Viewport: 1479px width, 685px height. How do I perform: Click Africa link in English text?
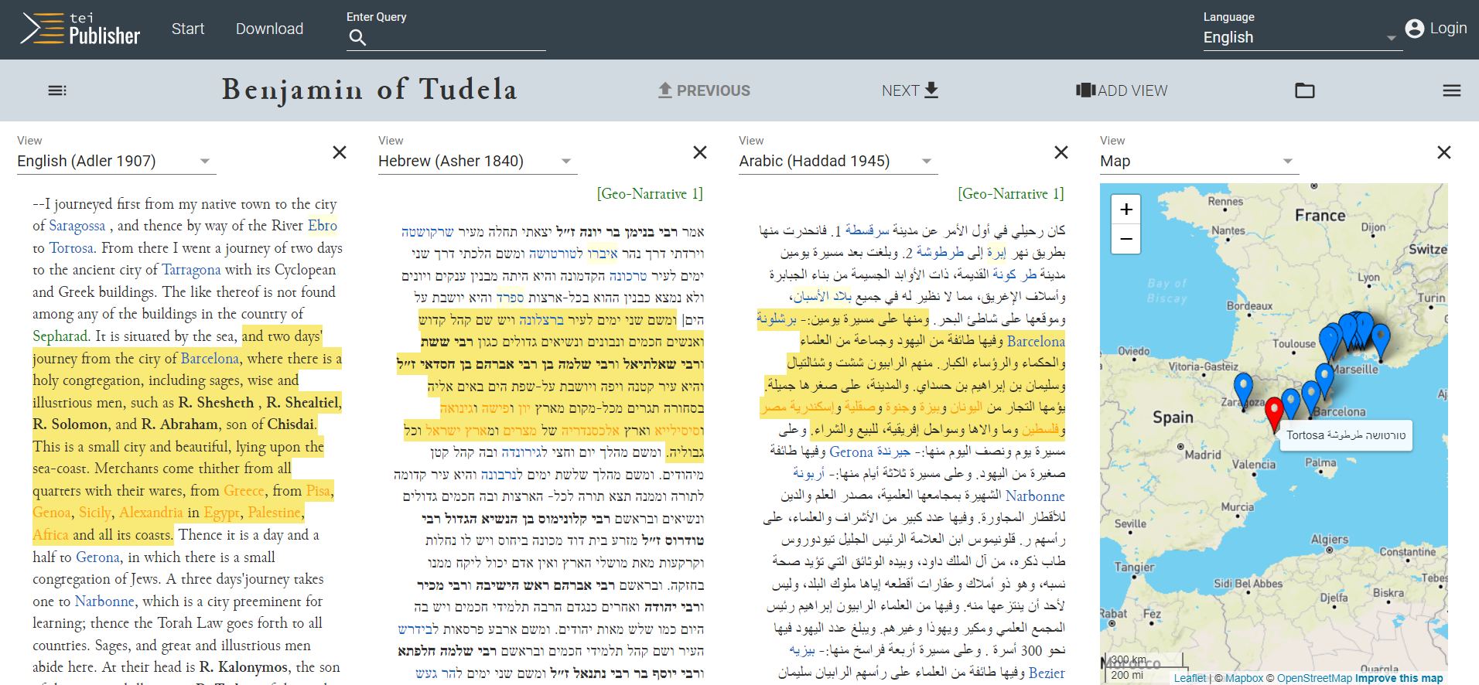click(x=50, y=535)
